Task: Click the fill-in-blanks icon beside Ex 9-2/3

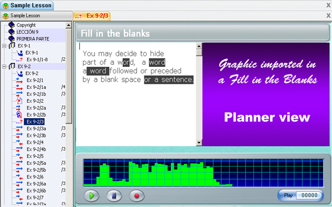Action: coord(19,122)
